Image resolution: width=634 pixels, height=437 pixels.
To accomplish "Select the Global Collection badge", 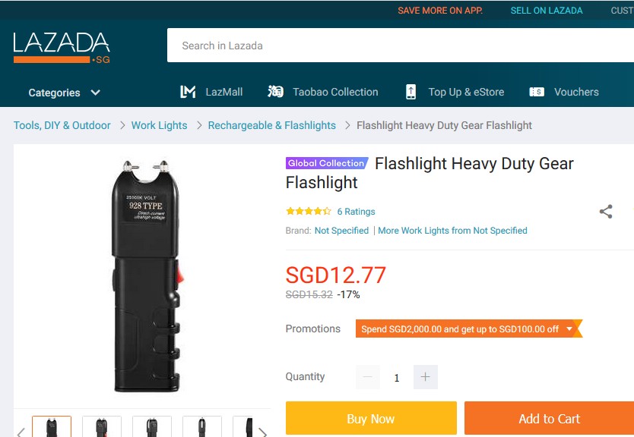I will (x=326, y=163).
